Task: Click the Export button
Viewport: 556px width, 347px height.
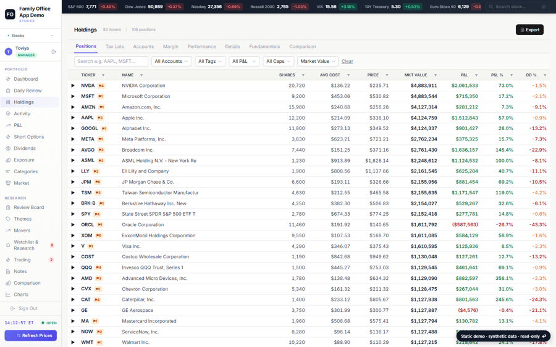Action: click(x=529, y=30)
